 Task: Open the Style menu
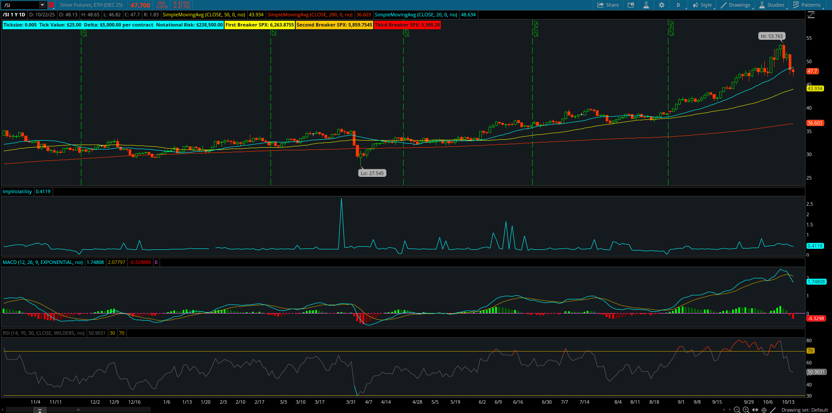point(702,5)
